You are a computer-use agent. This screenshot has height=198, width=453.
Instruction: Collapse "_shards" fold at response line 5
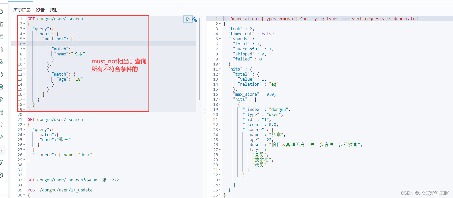point(220,39)
